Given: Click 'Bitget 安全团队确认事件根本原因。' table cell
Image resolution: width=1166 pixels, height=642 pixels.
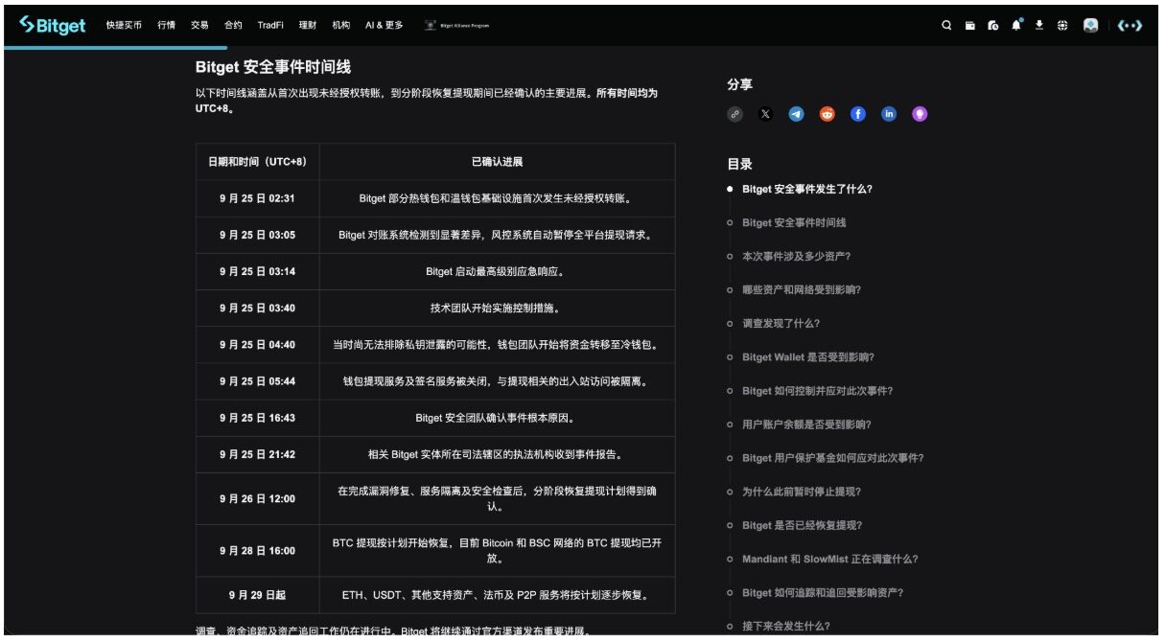Looking at the screenshot, I should pos(497,418).
